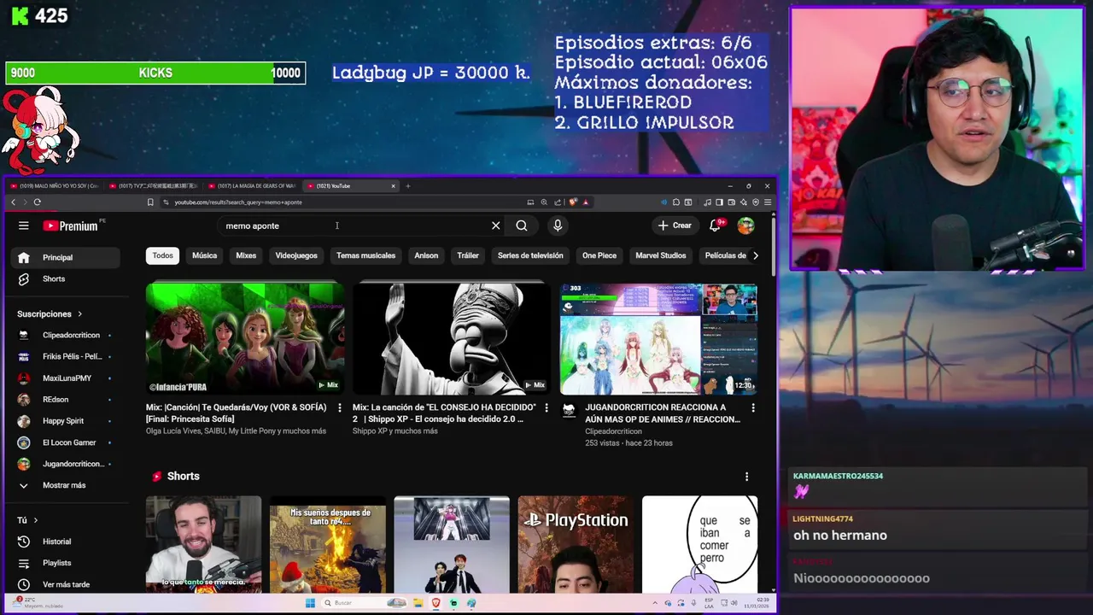The width and height of the screenshot is (1093, 615).
Task: Bookmark page with address bar icon
Action: [x=150, y=202]
